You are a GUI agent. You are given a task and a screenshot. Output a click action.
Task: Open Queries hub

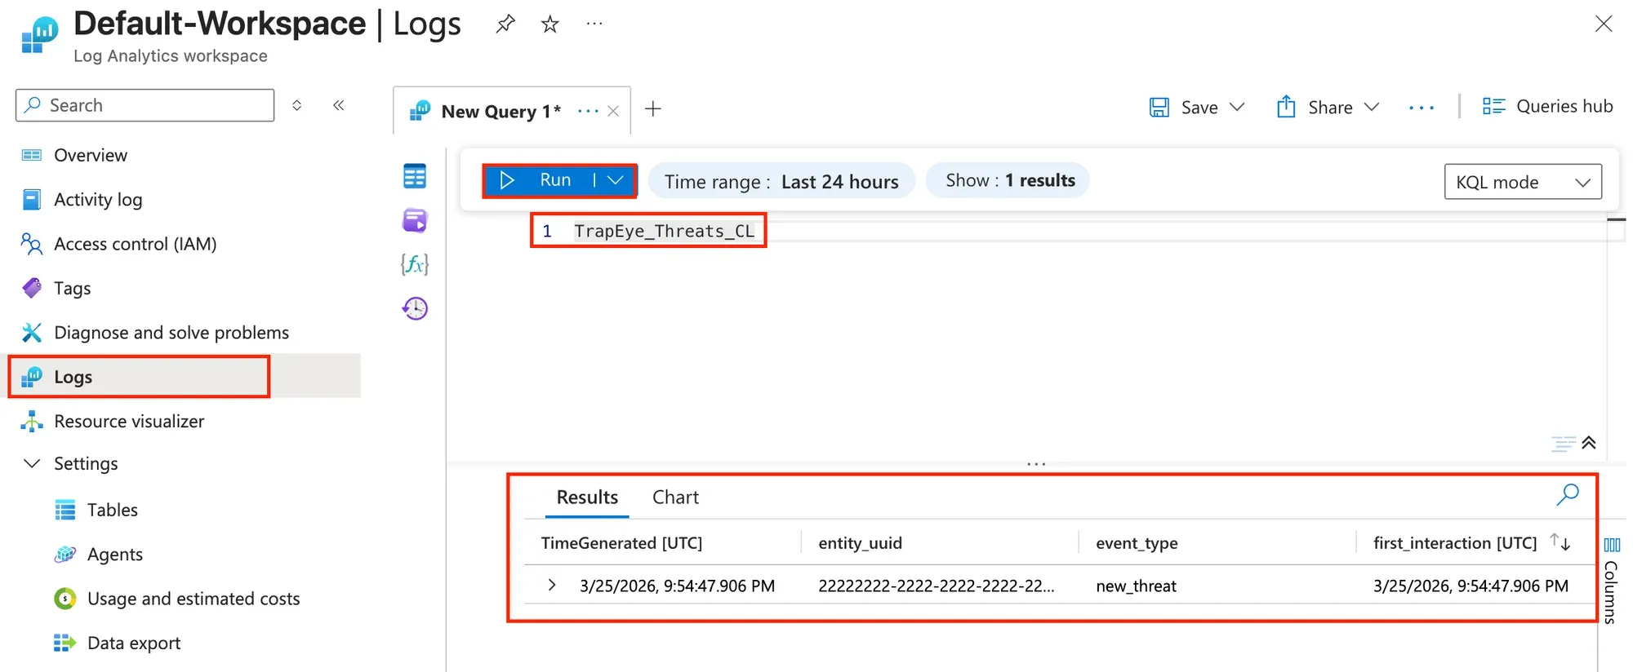[x=1547, y=106]
